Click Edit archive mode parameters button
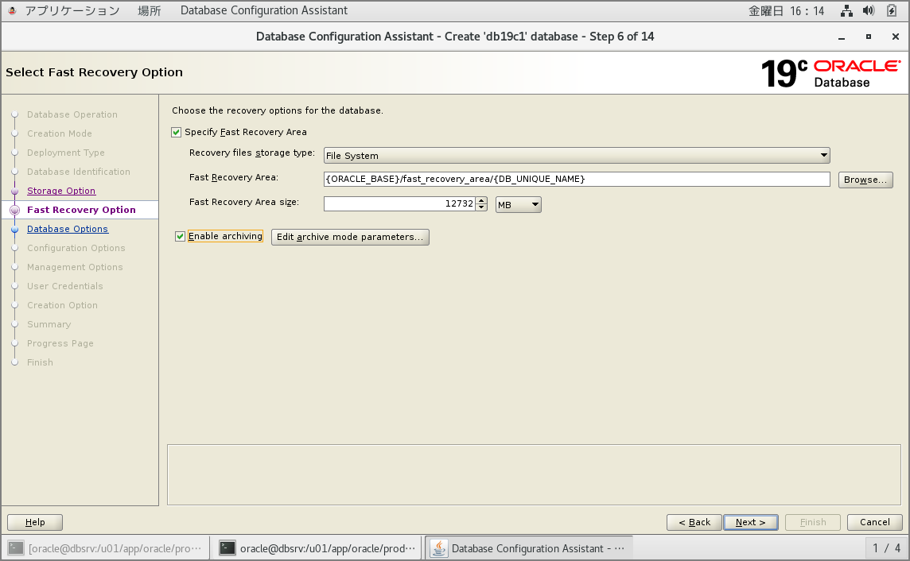This screenshot has height=561, width=910. 350,237
